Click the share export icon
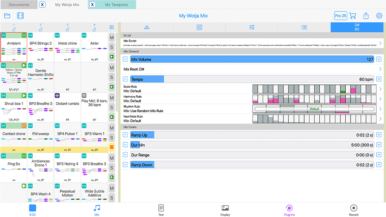The width and height of the screenshot is (386, 217). 366,16
